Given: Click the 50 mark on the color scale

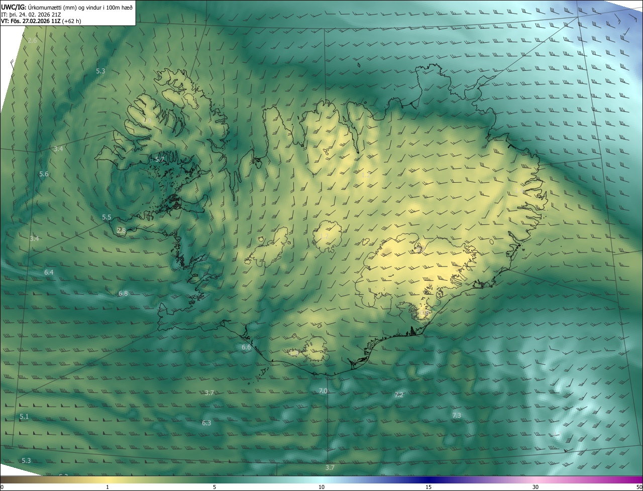Looking at the screenshot, I should [x=638, y=487].
